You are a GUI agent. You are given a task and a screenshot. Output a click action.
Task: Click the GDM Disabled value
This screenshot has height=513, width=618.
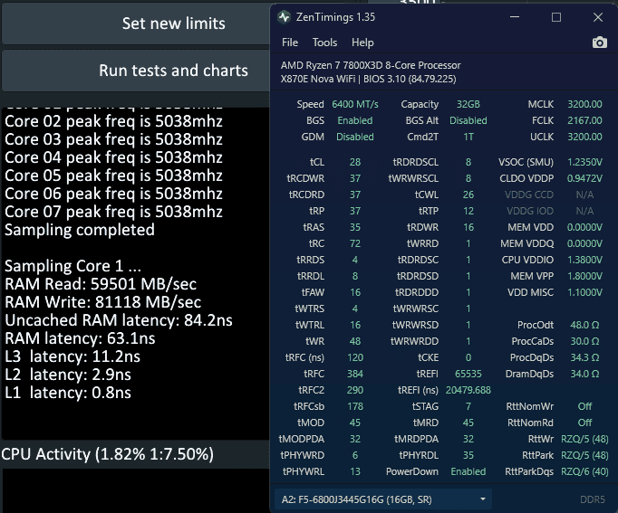[354, 138]
